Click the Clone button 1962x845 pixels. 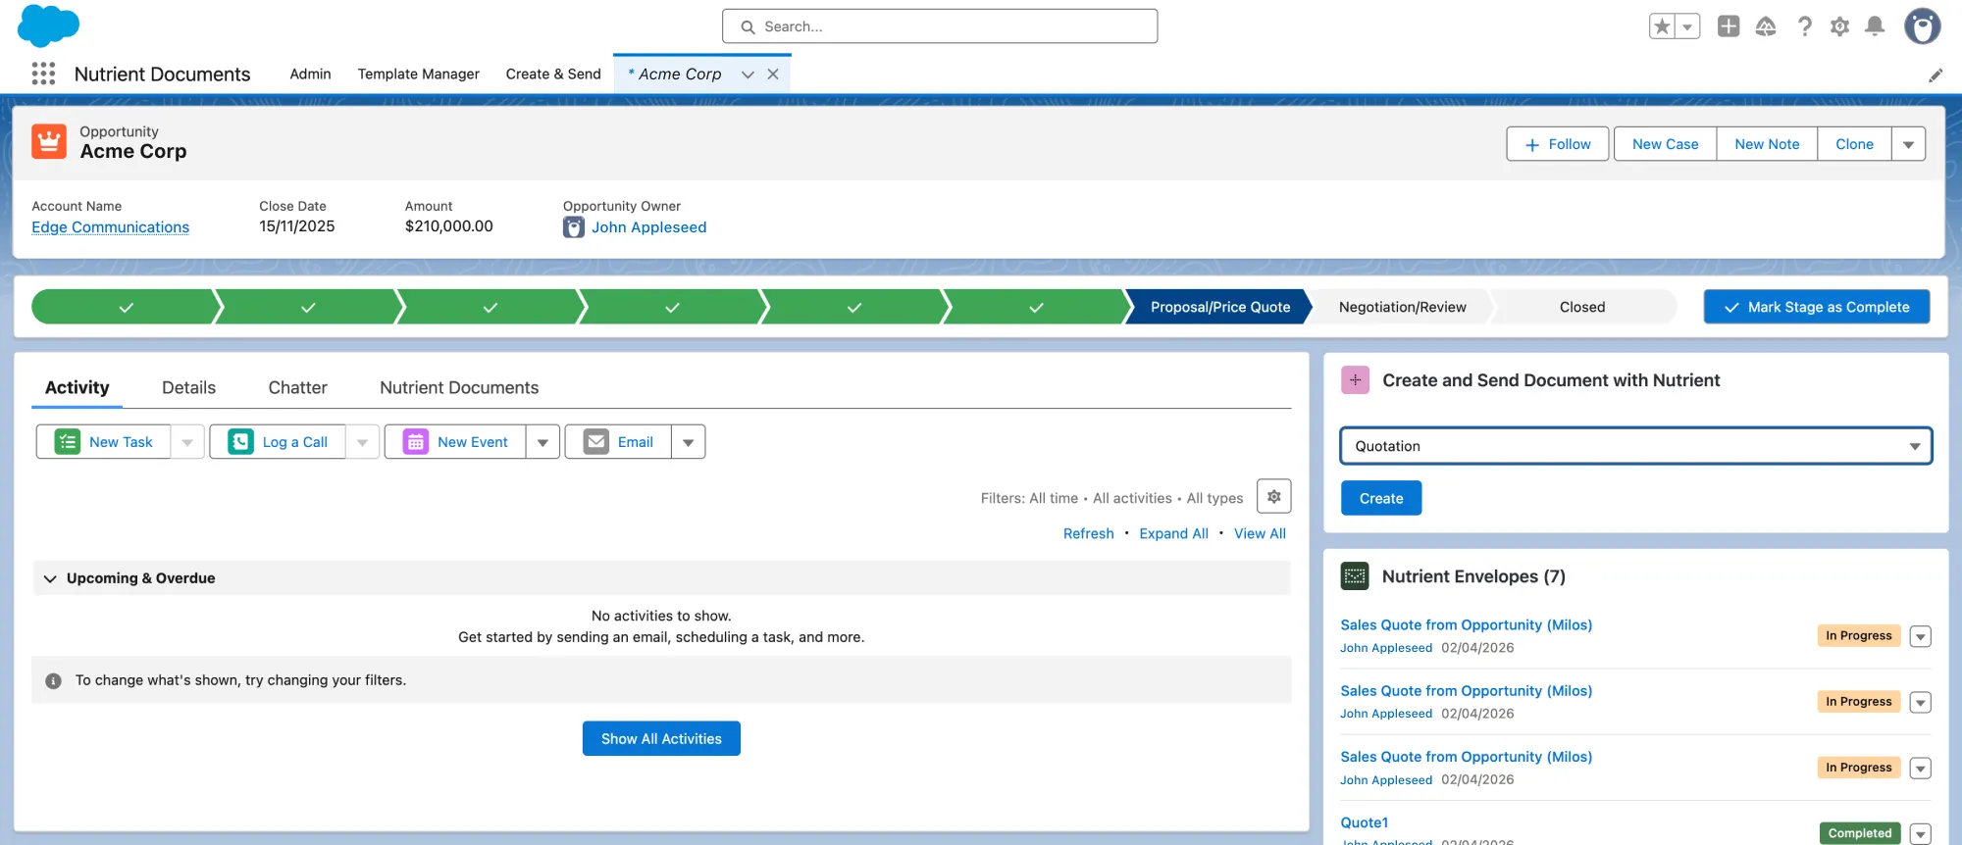1854,144
